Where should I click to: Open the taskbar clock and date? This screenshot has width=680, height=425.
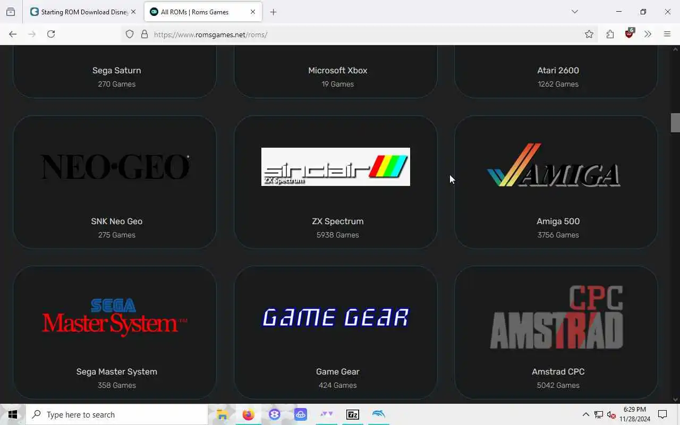click(634, 414)
